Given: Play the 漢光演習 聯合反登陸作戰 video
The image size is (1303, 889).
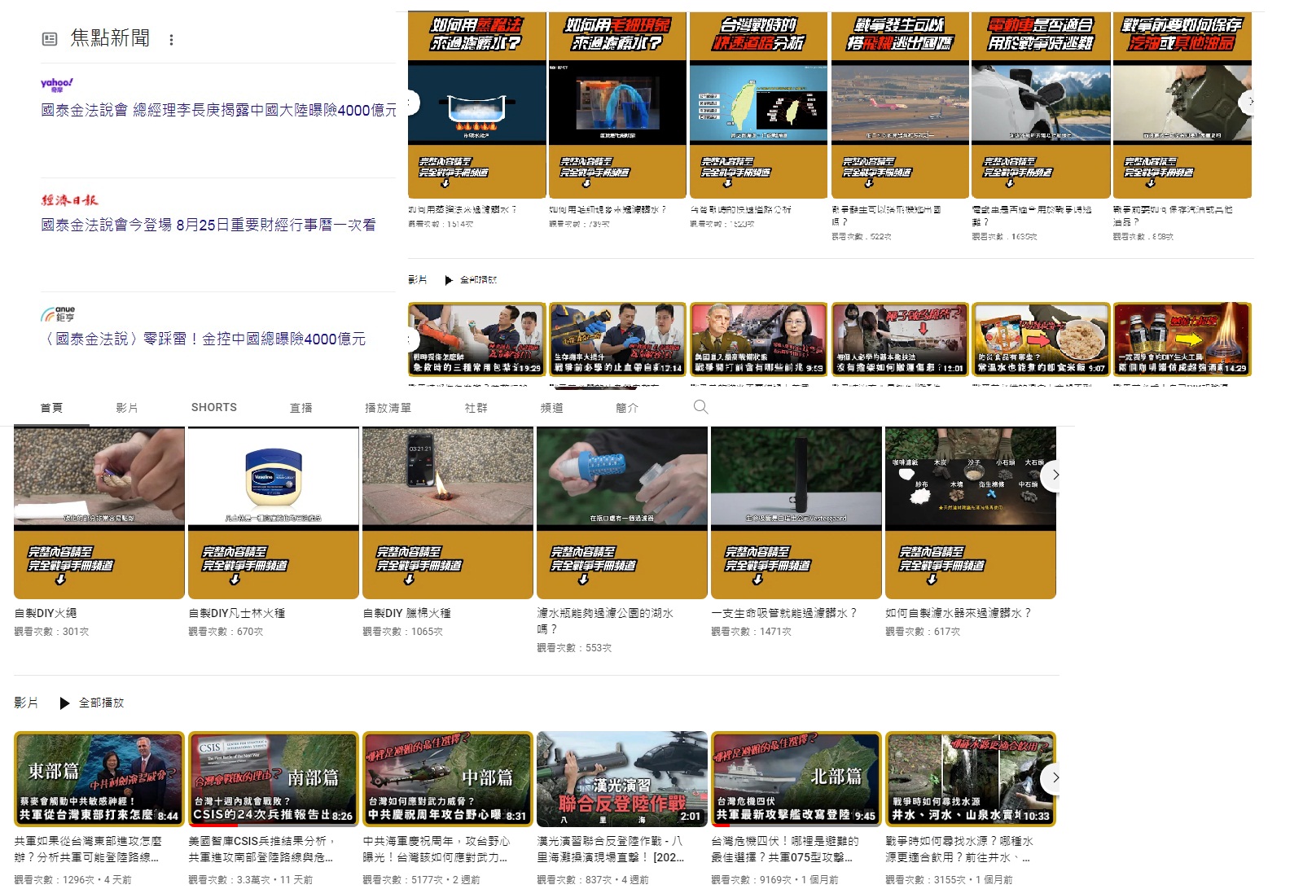Looking at the screenshot, I should click(621, 777).
